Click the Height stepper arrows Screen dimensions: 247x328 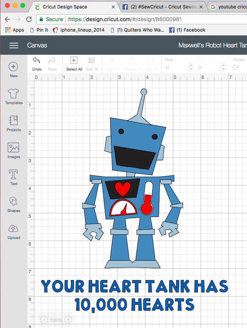(x=223, y=67)
